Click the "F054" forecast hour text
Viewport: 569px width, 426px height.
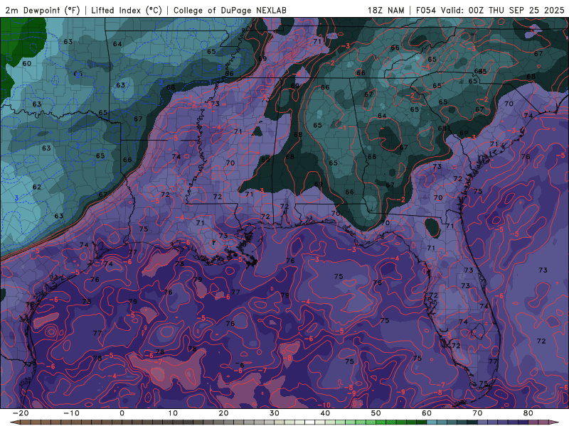tap(425, 11)
